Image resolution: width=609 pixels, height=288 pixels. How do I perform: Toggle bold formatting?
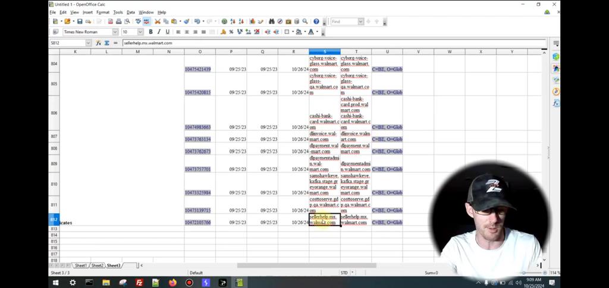[x=150, y=32]
